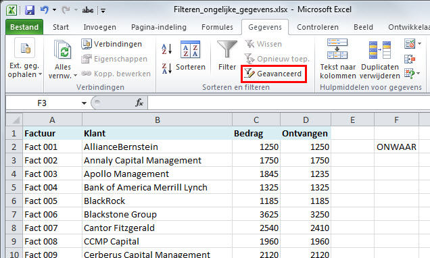
Task: Run spelling check abc icon
Action: click(x=88, y=10)
